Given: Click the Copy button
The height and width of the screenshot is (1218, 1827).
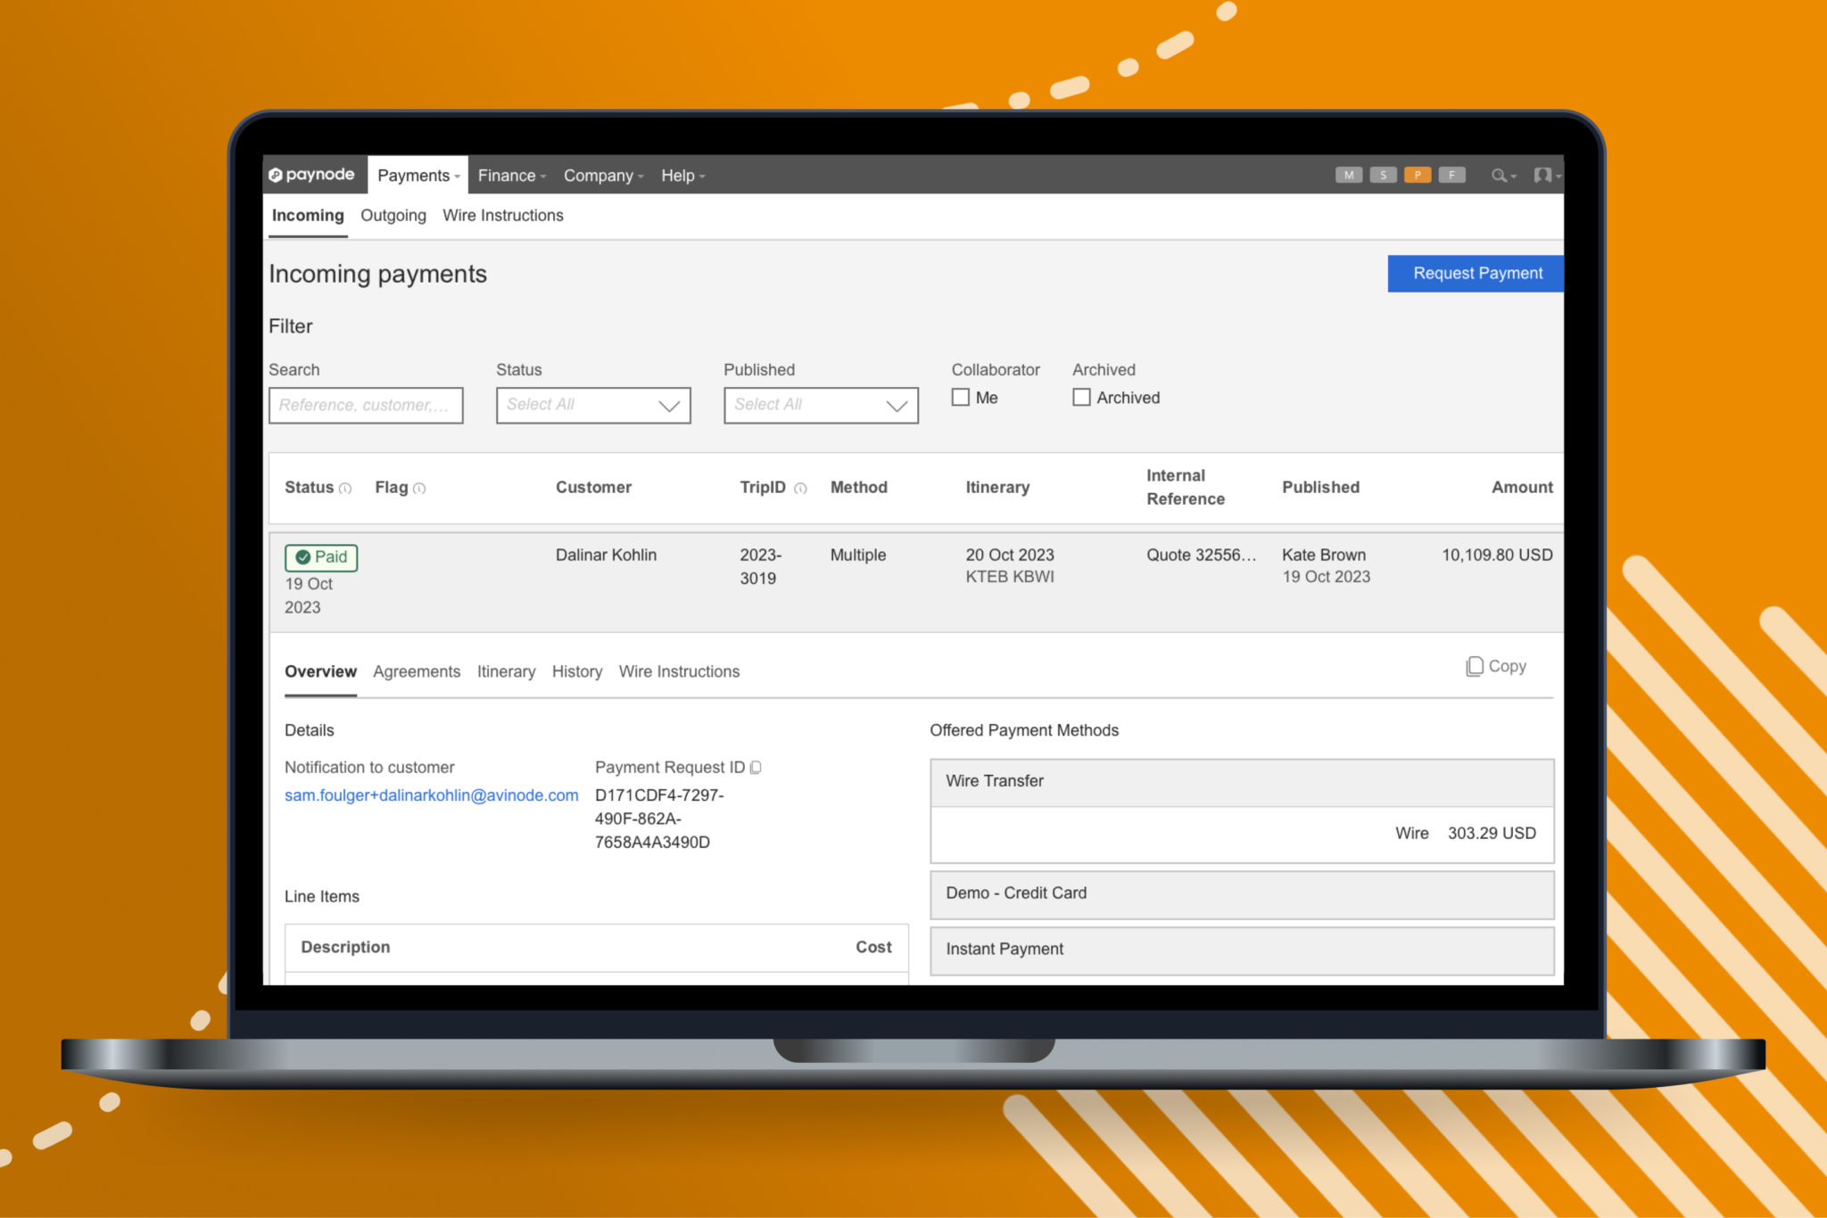Looking at the screenshot, I should pos(1496,666).
